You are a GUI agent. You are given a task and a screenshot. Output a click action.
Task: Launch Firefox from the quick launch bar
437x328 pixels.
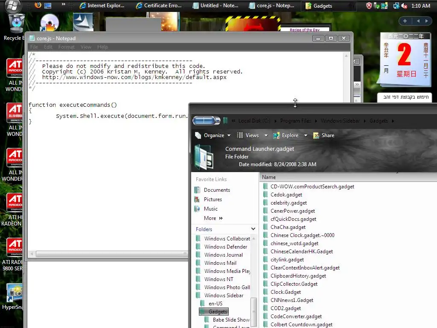click(38, 5)
